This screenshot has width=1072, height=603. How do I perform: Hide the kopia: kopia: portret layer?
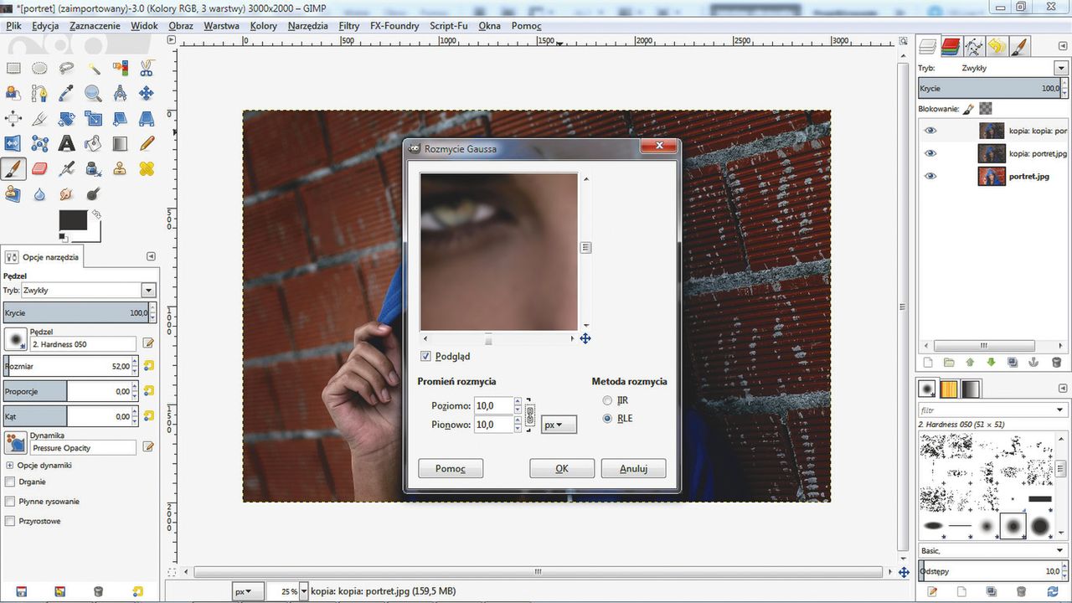pos(930,131)
